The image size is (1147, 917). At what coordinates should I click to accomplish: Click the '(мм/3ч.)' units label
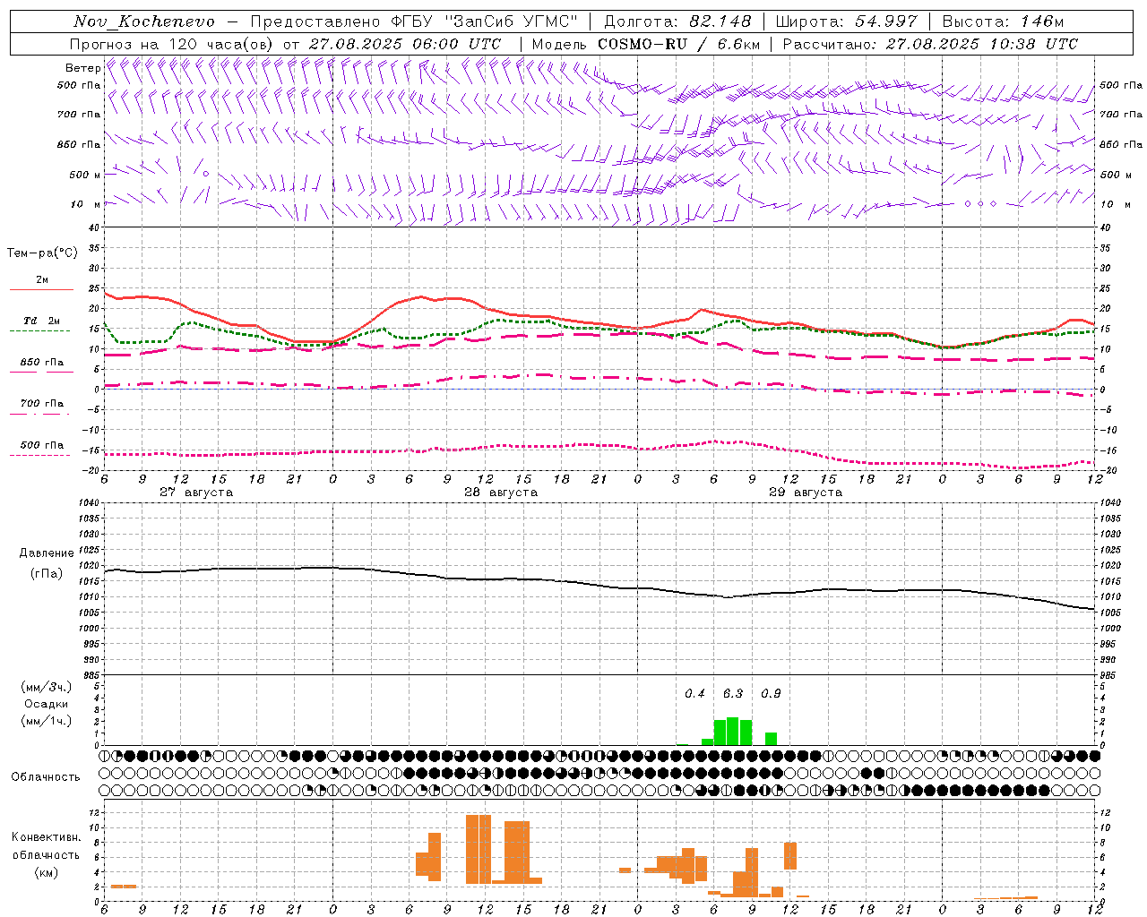click(x=47, y=687)
